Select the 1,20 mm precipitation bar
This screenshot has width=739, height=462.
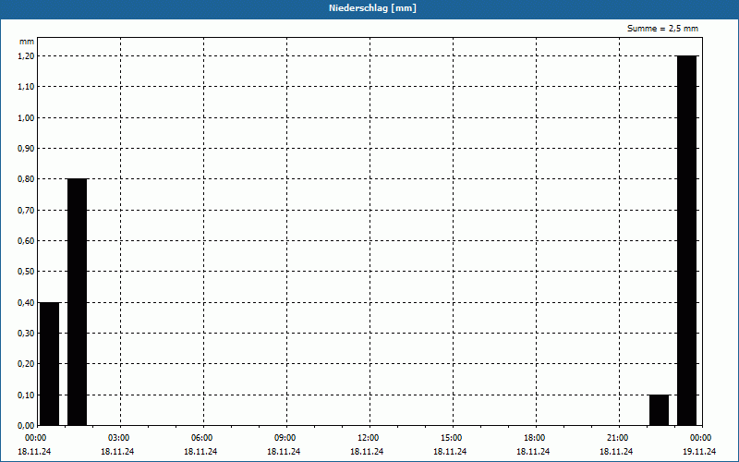[686, 240]
